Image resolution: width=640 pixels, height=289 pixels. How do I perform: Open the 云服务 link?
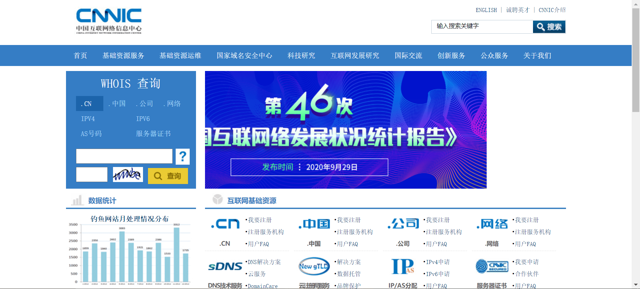(x=257, y=274)
